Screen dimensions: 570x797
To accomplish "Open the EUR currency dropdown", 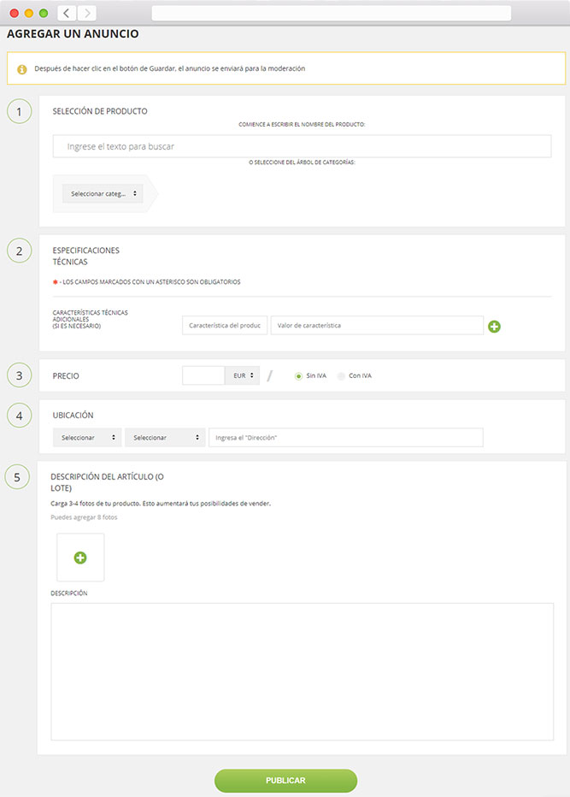I will pyautogui.click(x=243, y=375).
